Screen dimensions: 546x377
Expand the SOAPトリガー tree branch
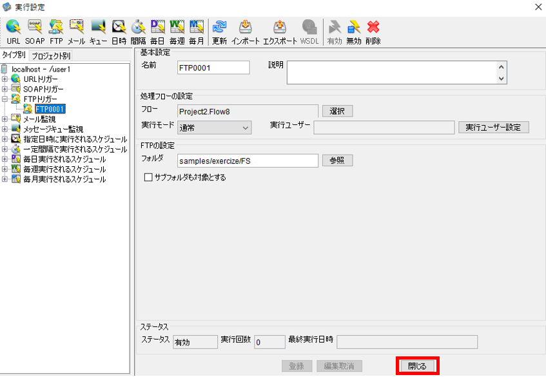(5, 89)
